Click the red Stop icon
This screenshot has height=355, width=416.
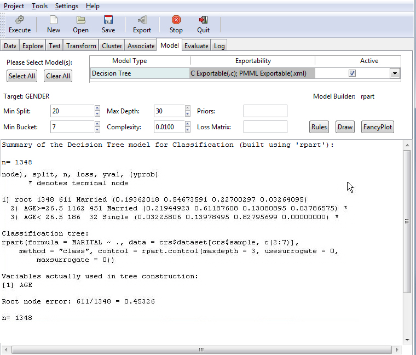click(176, 20)
